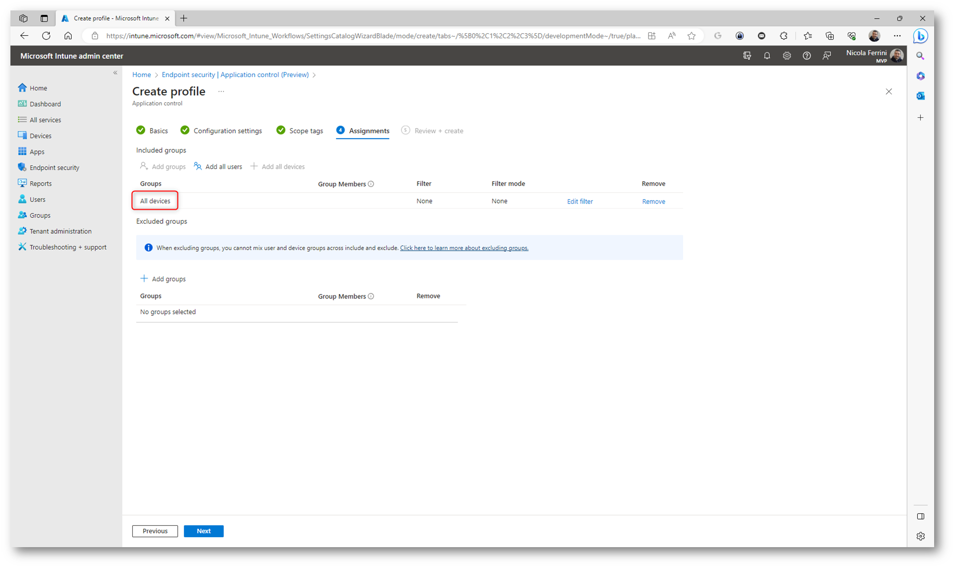Switch to the Scope tags step

coord(300,131)
